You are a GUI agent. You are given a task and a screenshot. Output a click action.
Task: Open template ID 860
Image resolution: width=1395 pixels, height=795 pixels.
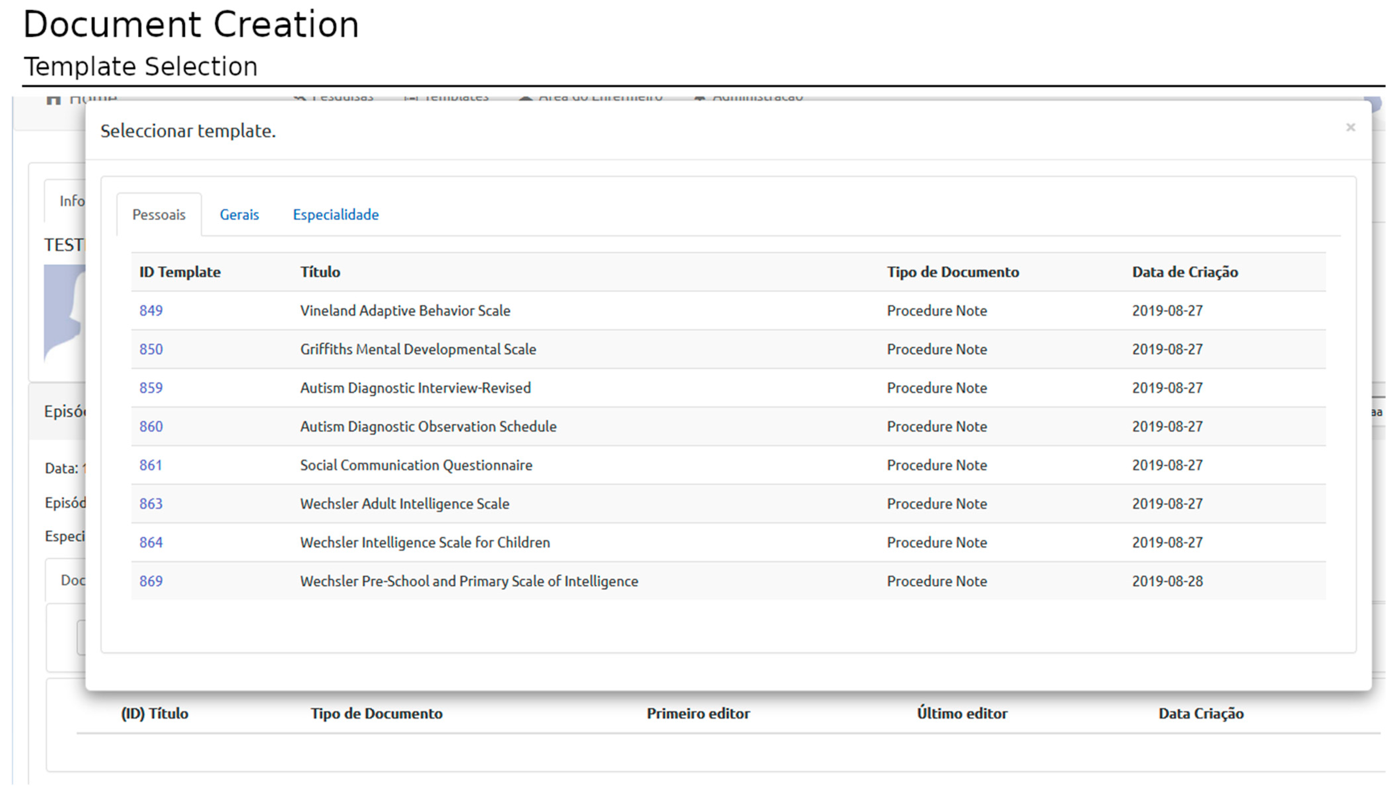click(151, 427)
